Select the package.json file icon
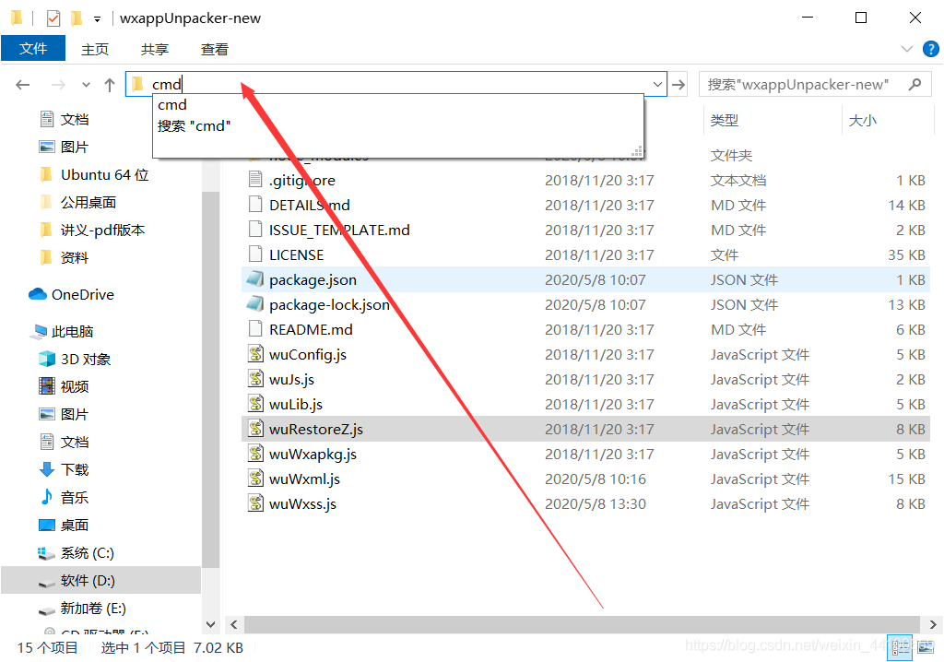Viewport: 944px width, 662px height. click(255, 278)
